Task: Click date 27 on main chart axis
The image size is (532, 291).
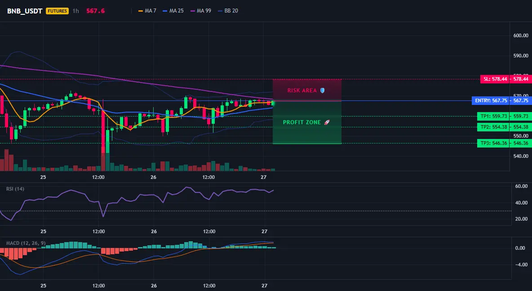Action: pyautogui.click(x=264, y=177)
